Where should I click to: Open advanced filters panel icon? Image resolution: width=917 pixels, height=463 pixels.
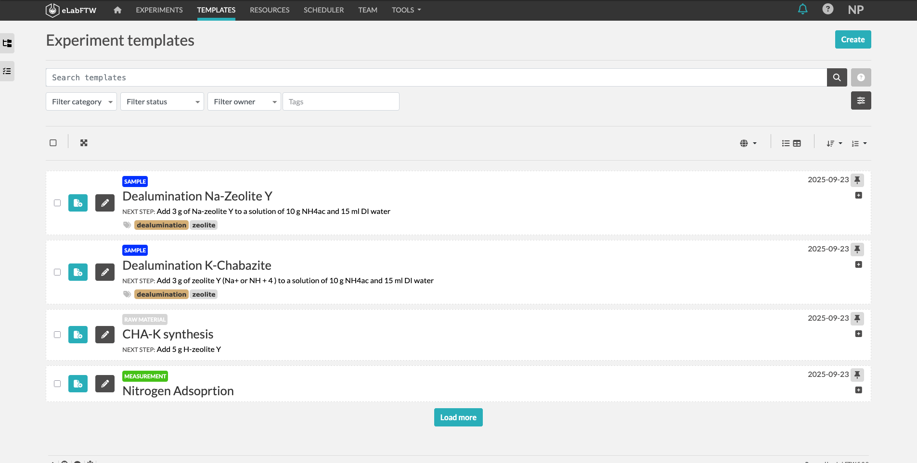pos(861,100)
